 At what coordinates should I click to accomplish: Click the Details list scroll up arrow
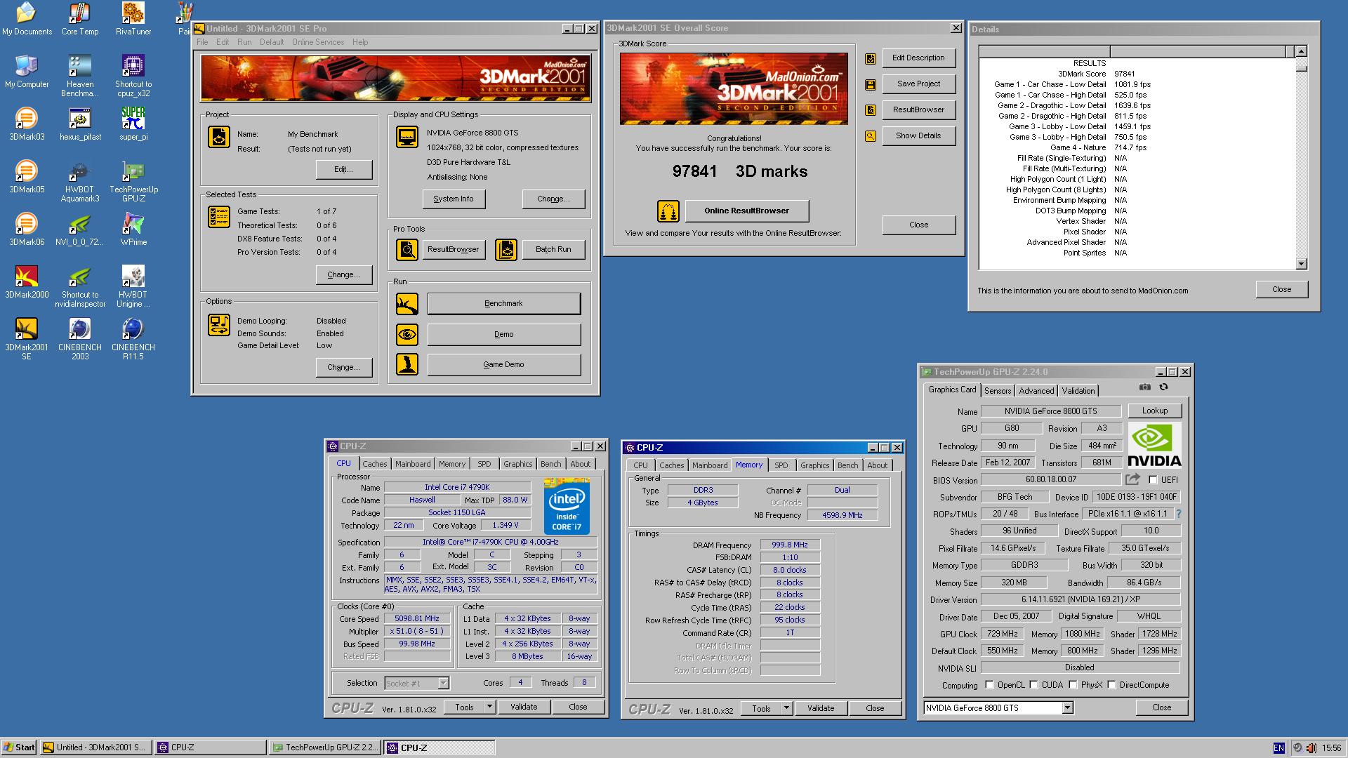coord(1301,51)
